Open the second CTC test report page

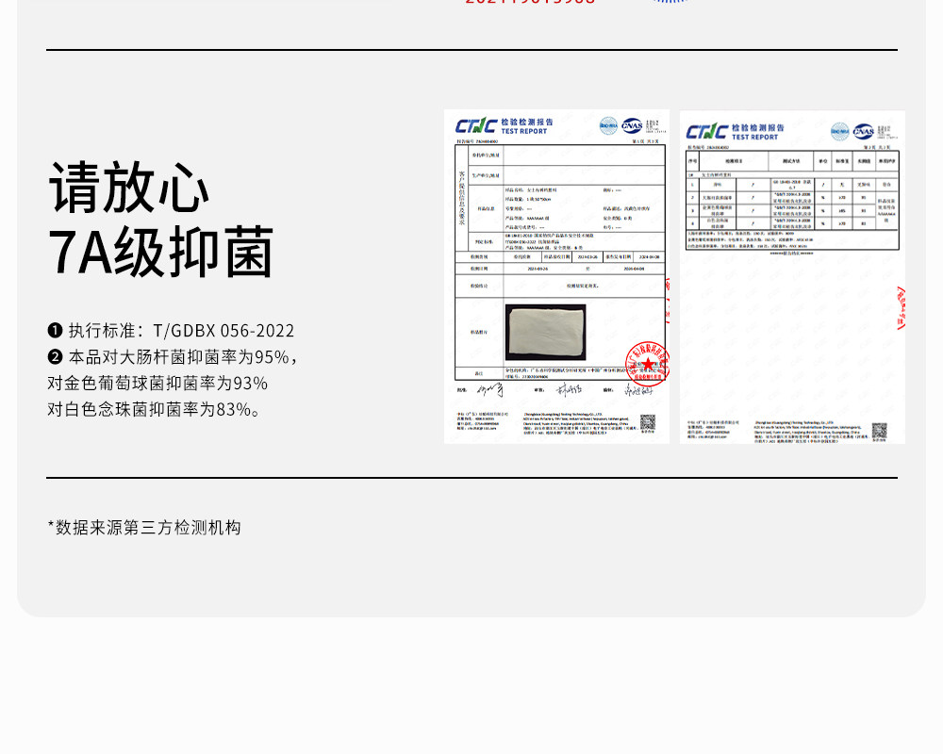tap(792, 277)
